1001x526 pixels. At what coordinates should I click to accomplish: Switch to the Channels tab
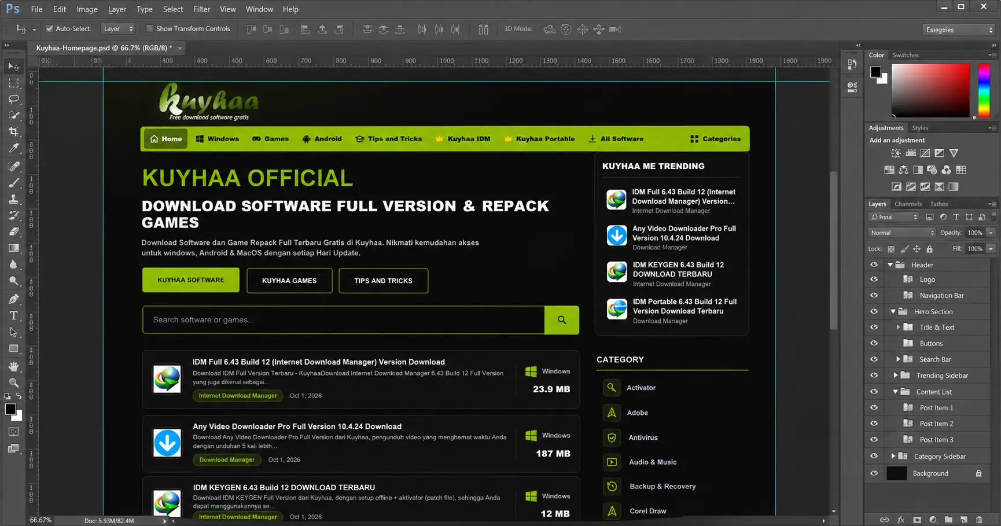[x=908, y=204]
